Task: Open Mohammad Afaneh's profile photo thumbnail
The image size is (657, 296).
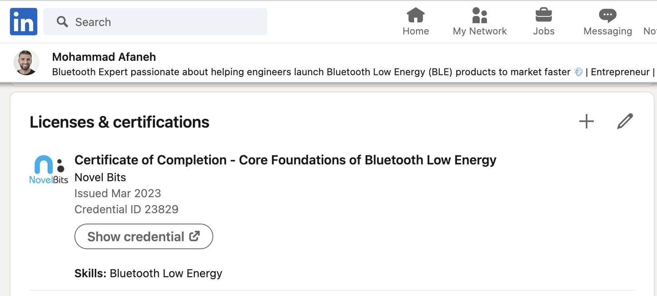Action: [26, 63]
